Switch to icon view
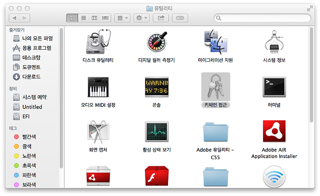This screenshot has width=320, height=196. tap(72, 18)
